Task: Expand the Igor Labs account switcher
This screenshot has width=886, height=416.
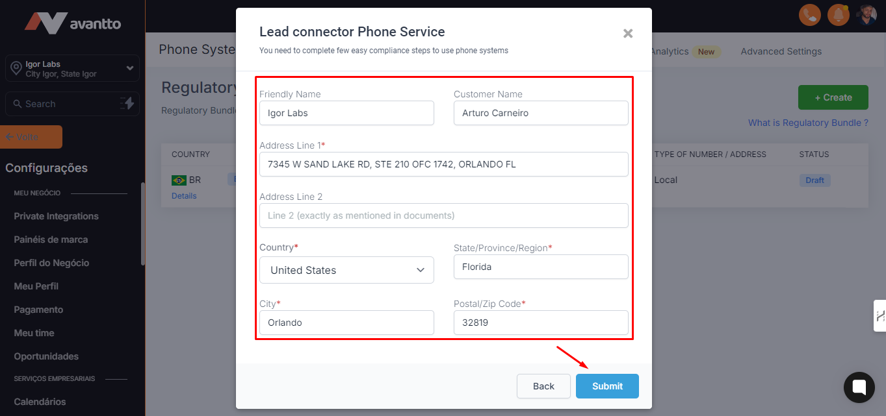Action: (129, 68)
